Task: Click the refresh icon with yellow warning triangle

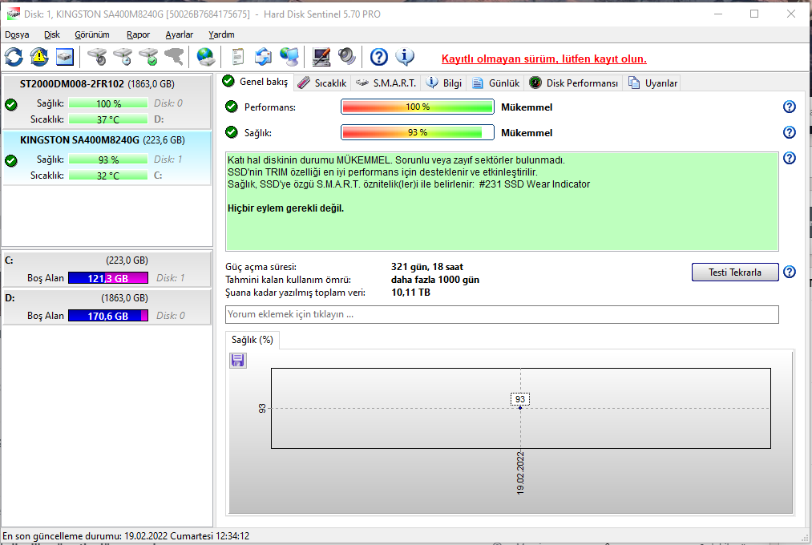Action: [38, 57]
